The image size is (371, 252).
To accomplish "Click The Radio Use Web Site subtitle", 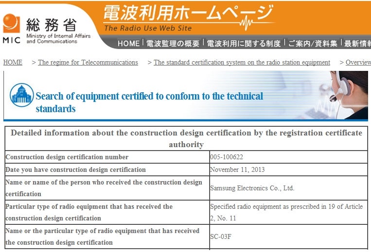I will (x=148, y=28).
